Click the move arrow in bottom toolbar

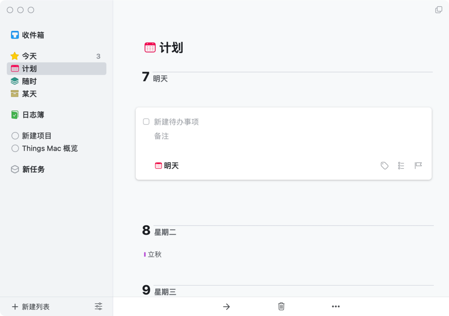(x=226, y=307)
